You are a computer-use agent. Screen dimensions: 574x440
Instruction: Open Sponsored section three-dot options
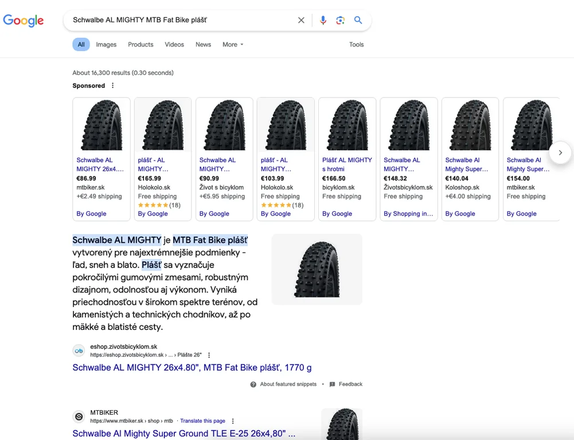pos(112,85)
